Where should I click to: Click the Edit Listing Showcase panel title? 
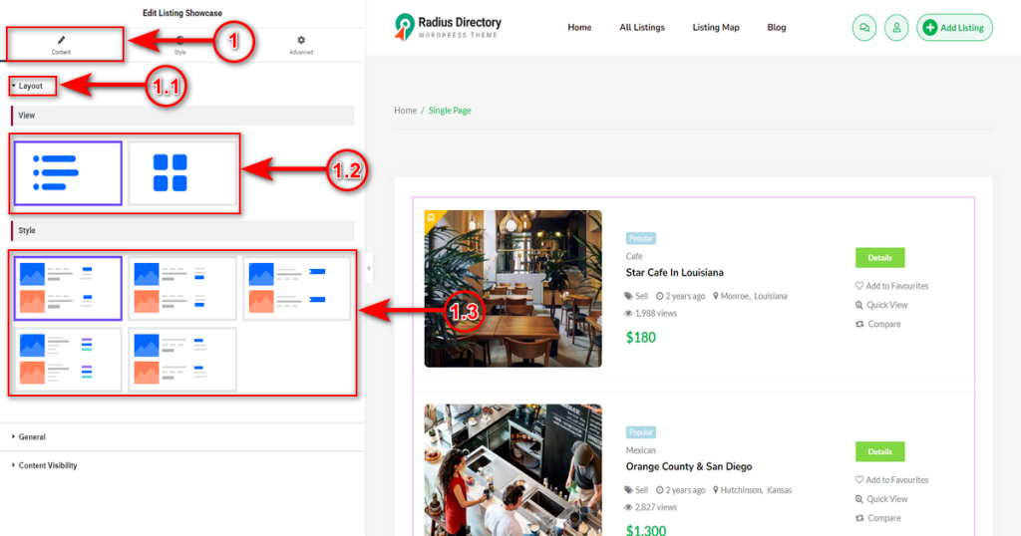(182, 13)
